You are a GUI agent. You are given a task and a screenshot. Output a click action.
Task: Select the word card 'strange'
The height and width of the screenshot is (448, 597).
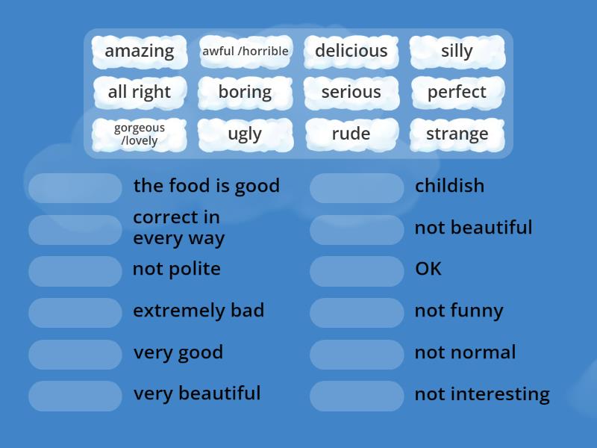[457, 134]
